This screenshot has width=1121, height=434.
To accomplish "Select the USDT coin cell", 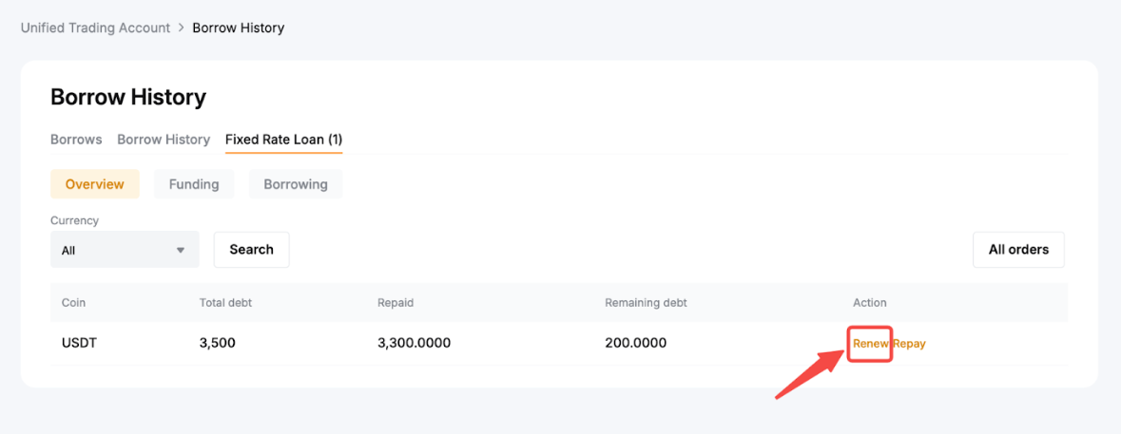I will coord(79,343).
